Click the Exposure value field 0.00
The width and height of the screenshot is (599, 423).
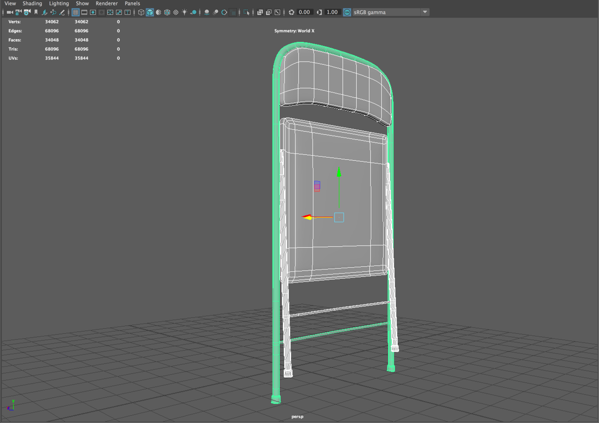point(305,12)
